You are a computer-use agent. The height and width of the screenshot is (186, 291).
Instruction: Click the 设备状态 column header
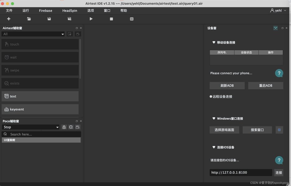pos(247,52)
